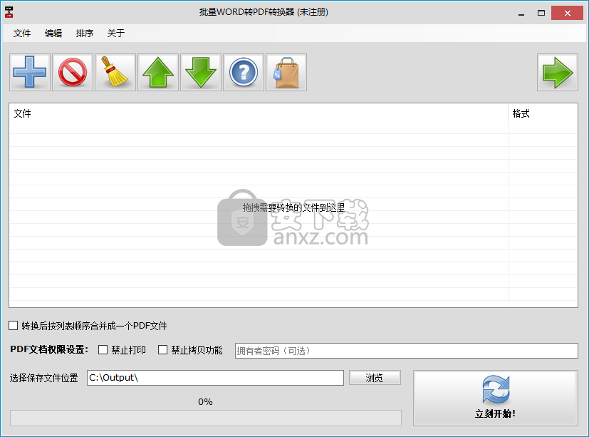Toggle the 禁止打印 checkbox
The width and height of the screenshot is (589, 437).
pyautogui.click(x=103, y=350)
